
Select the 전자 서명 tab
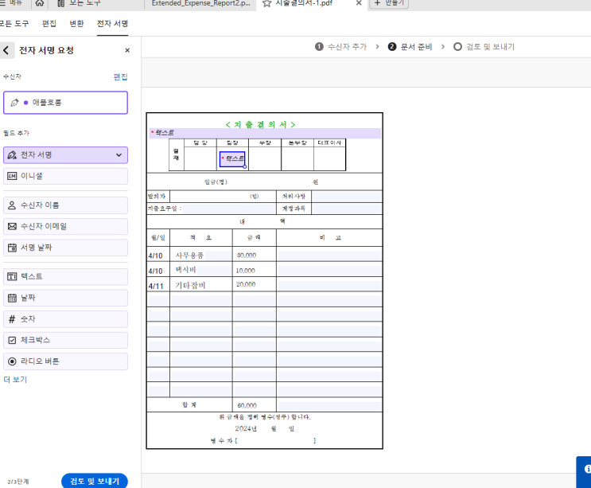click(x=112, y=24)
